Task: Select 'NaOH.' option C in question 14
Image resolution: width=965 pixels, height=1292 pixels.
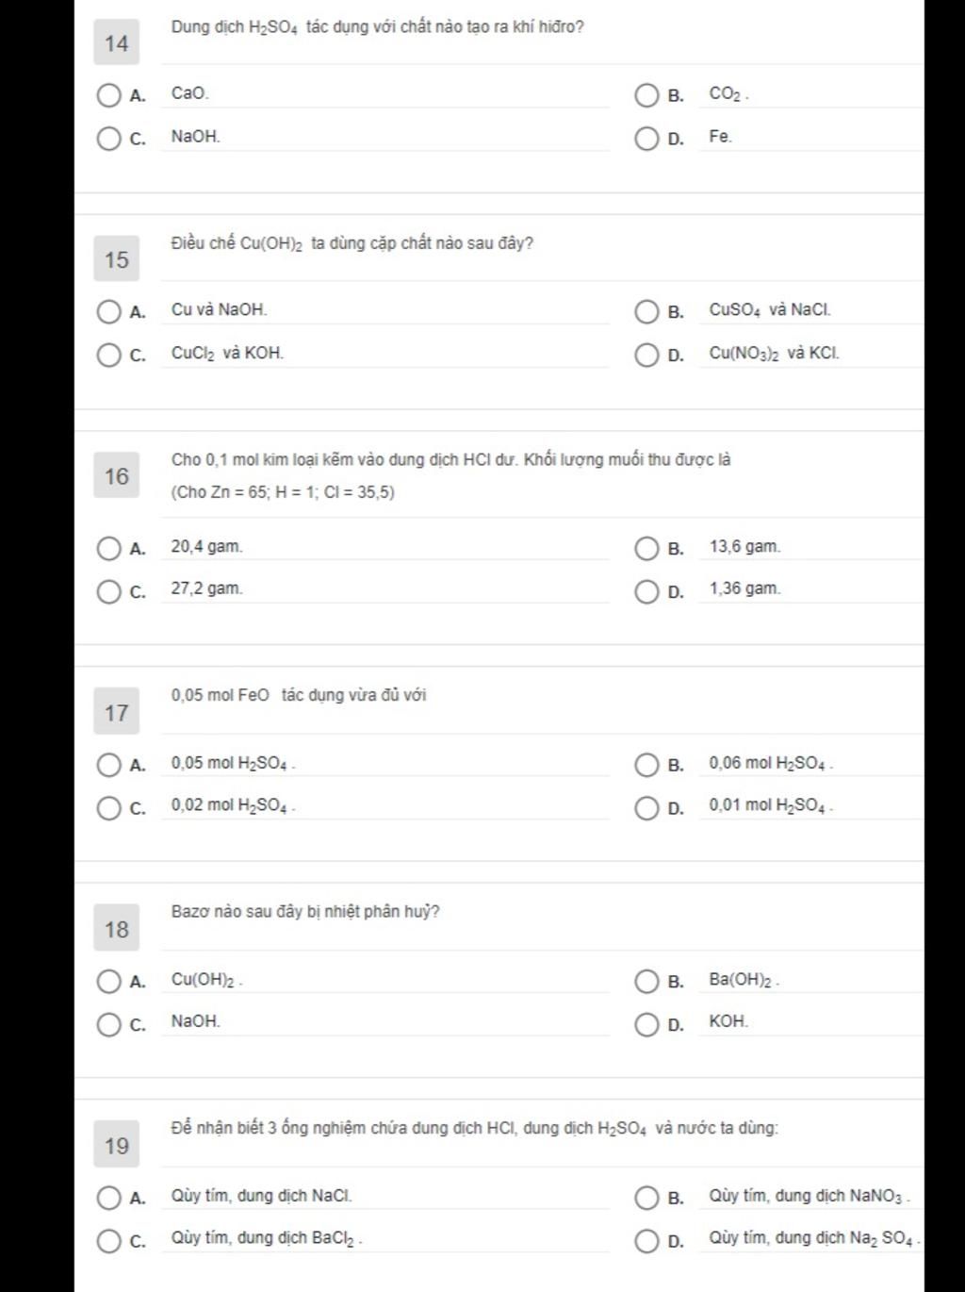Action: click(x=109, y=139)
